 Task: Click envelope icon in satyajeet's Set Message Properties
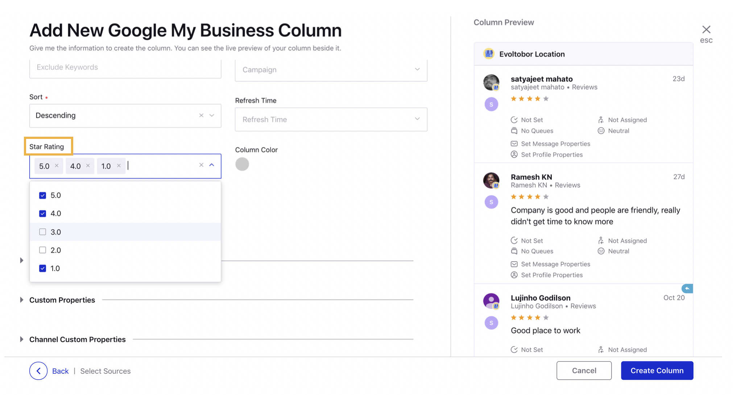(514, 144)
